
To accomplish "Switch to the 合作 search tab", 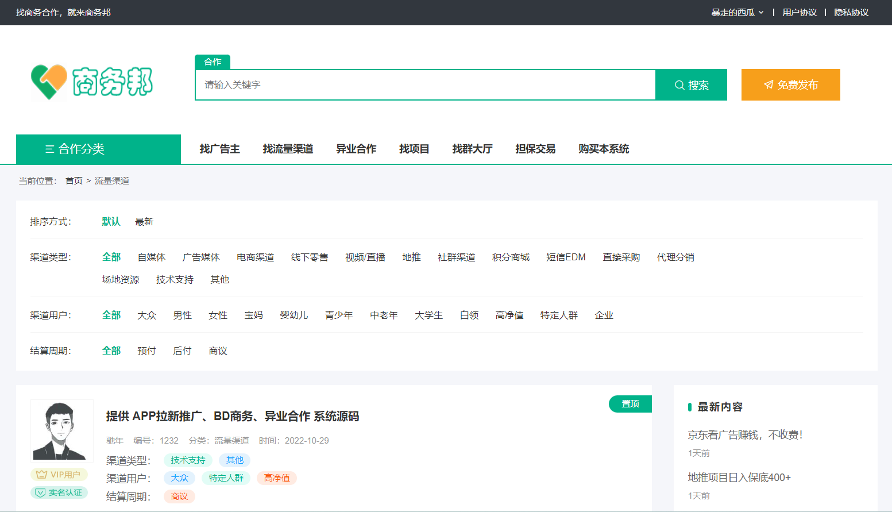I will click(x=212, y=61).
